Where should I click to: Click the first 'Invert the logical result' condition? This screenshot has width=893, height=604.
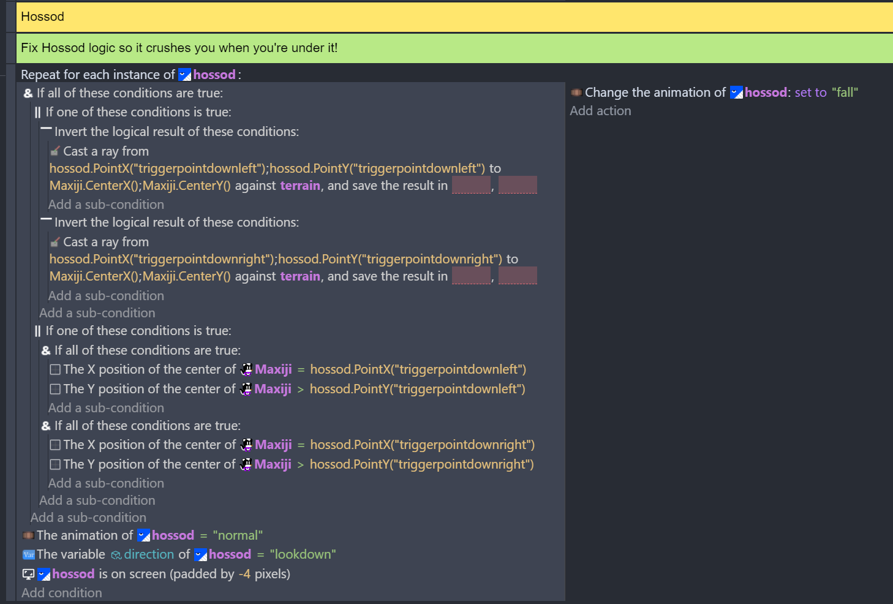176,132
